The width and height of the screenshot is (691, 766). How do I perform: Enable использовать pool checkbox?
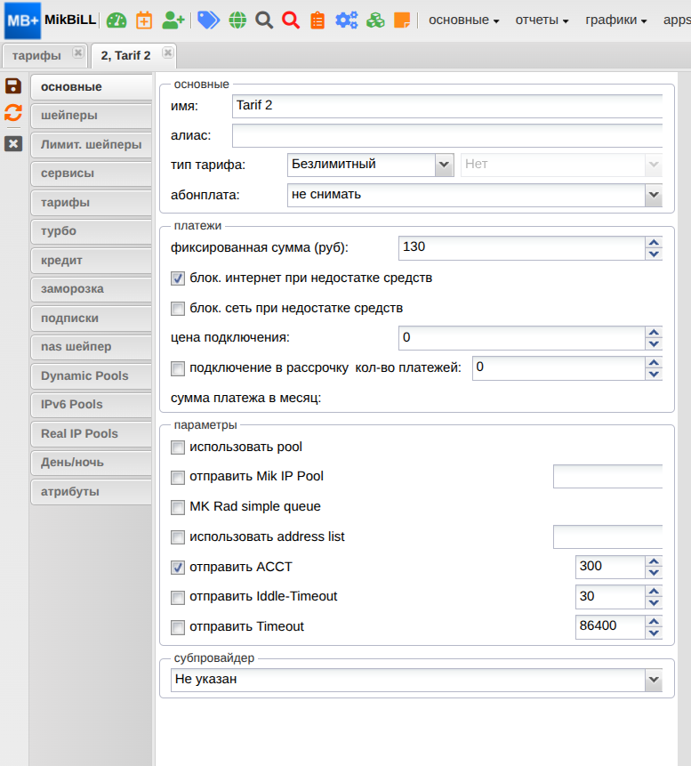click(x=178, y=448)
